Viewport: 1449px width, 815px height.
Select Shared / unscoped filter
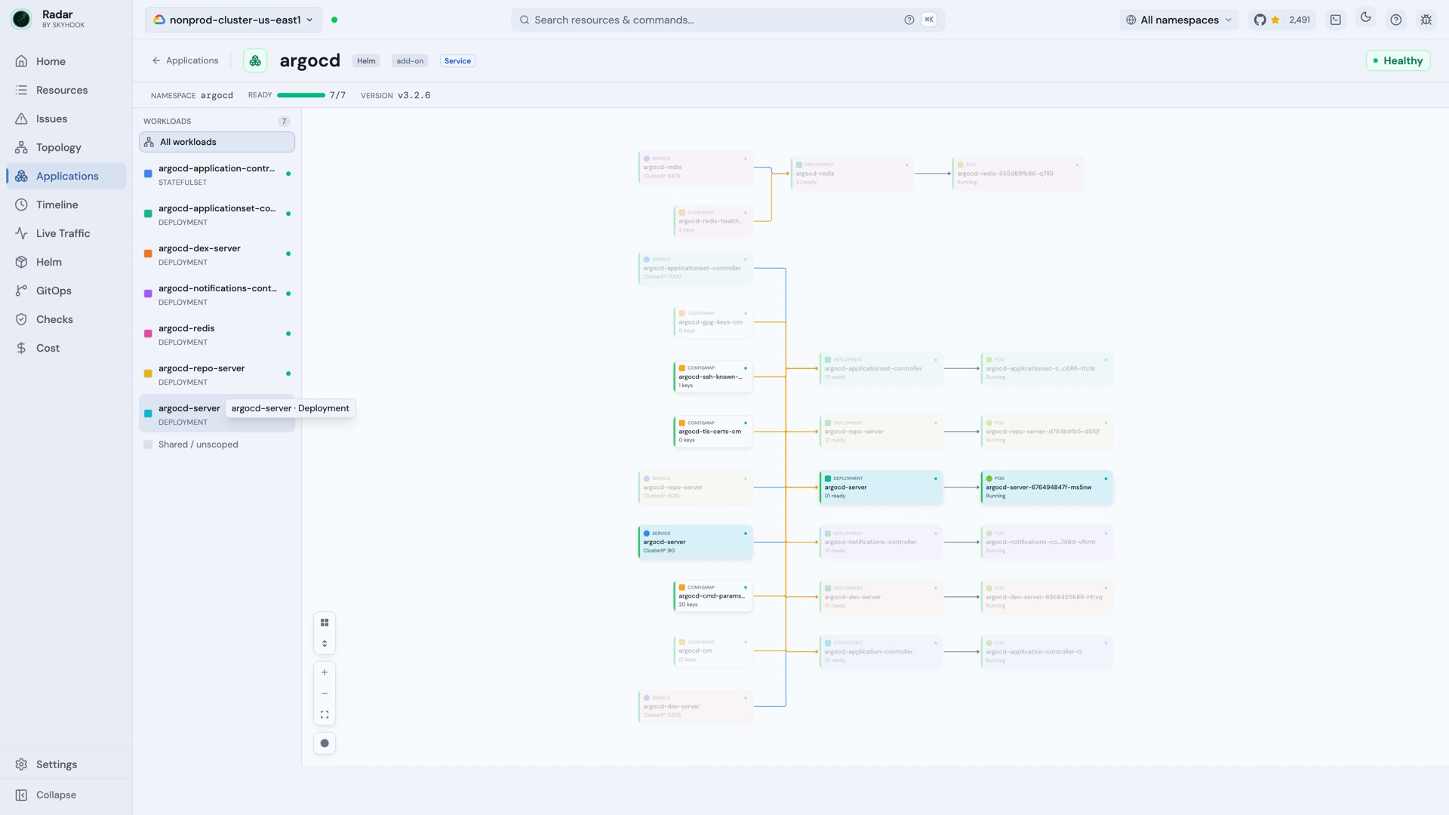pos(217,444)
